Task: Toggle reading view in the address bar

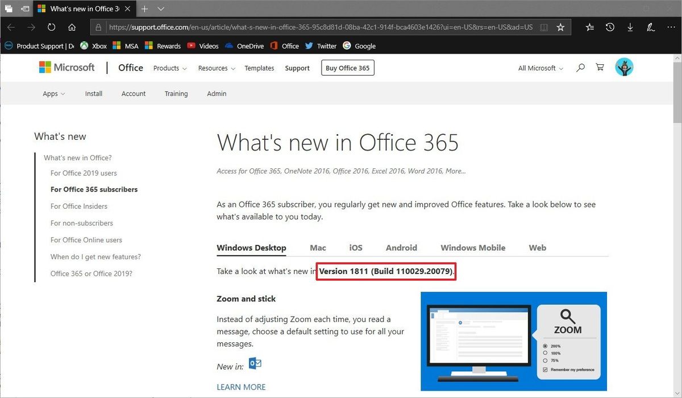Action: coord(544,27)
